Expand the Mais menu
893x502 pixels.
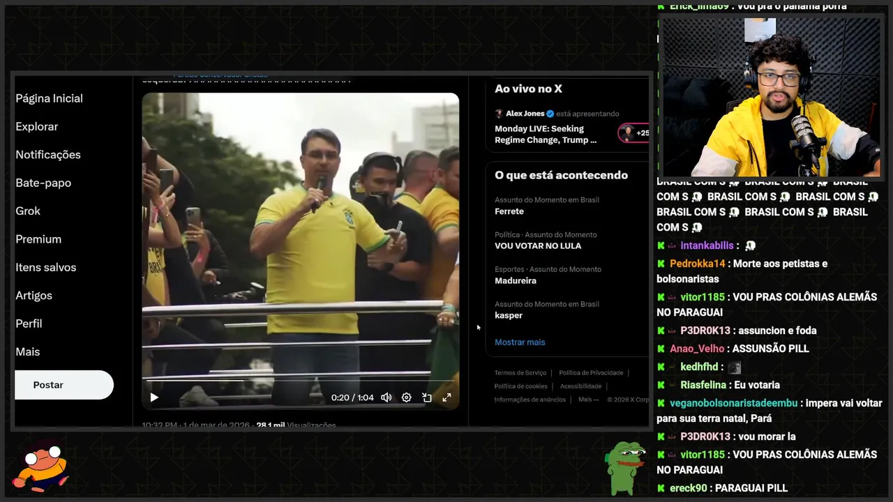click(x=28, y=351)
